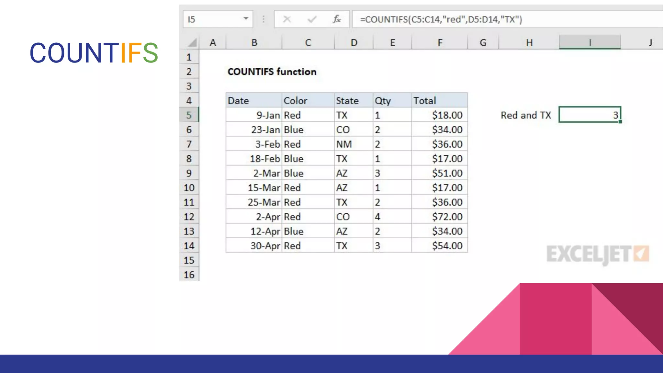
Task: Select the 23-Jan date cell
Action: [x=254, y=130]
